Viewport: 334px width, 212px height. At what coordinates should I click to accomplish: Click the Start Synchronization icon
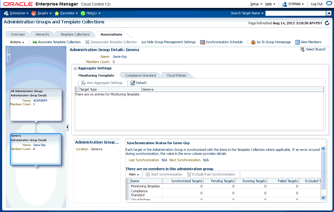click(x=148, y=175)
